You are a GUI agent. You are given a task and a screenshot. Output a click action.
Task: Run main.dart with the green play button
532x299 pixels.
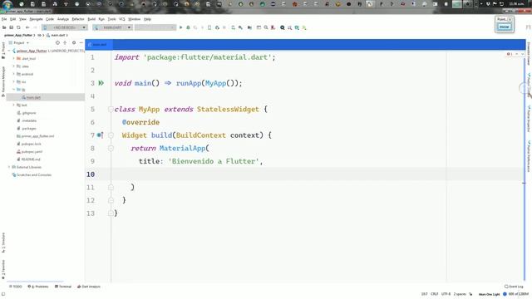pos(181,27)
